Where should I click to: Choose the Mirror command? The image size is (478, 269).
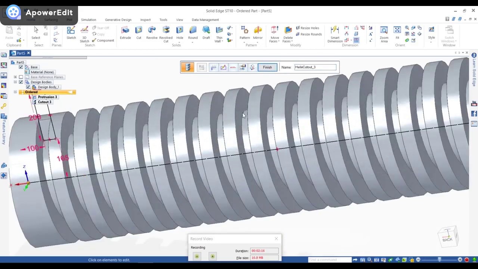[258, 33]
